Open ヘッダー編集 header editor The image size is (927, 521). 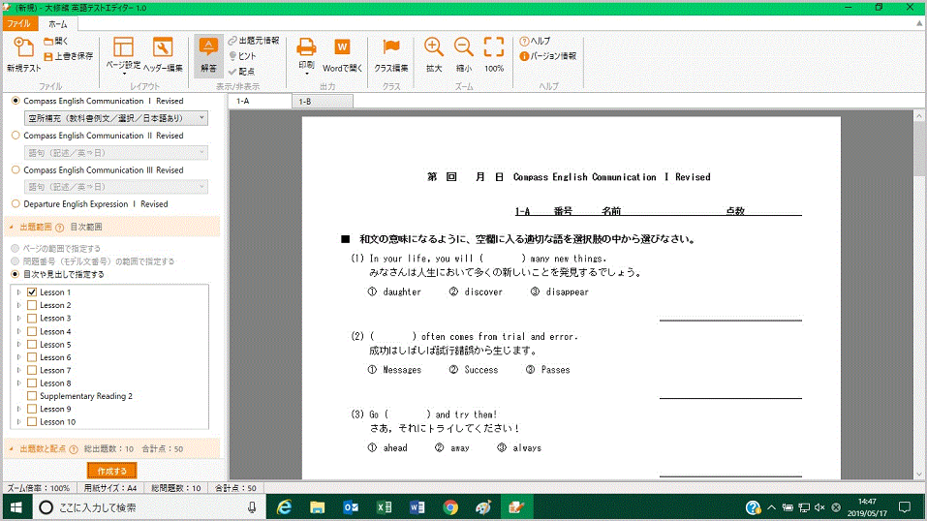(163, 54)
